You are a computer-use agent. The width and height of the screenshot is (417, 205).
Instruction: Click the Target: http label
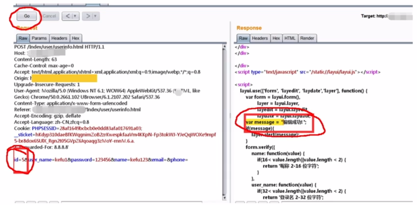click(374, 16)
